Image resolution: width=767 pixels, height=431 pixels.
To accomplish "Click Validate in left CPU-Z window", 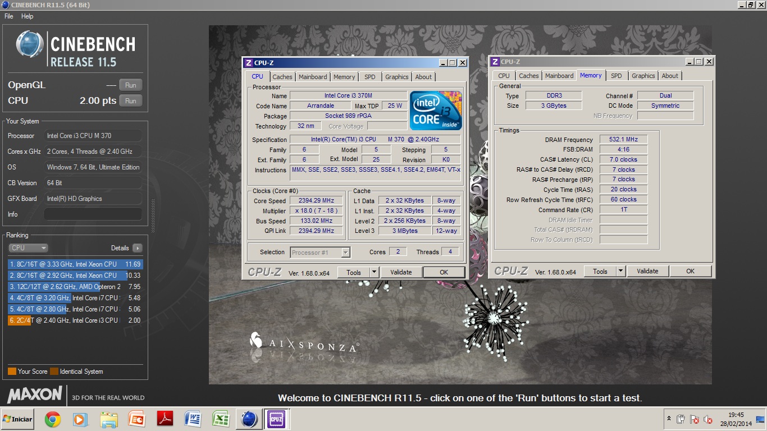I will click(401, 272).
